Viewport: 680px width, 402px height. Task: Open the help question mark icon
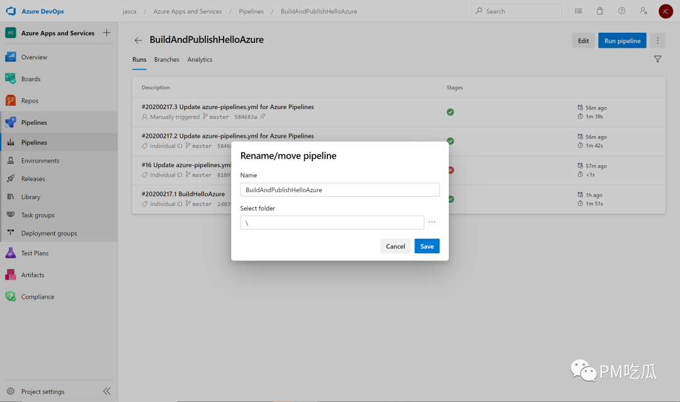click(x=621, y=11)
